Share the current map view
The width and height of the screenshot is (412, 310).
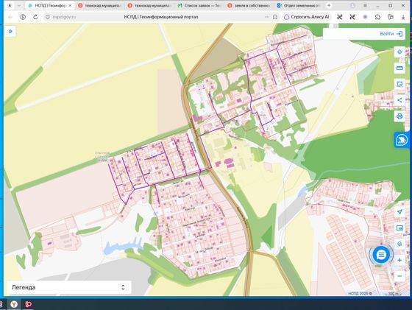tap(399, 100)
